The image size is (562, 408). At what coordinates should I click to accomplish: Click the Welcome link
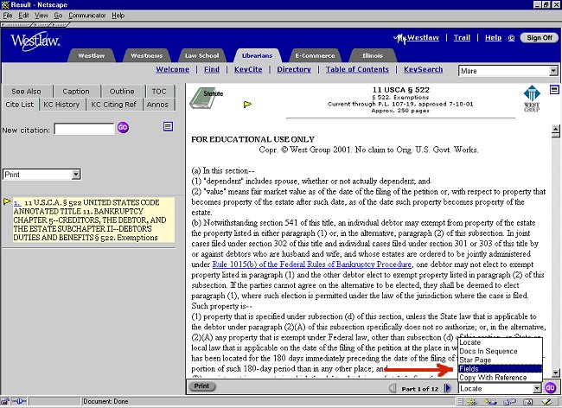[172, 69]
